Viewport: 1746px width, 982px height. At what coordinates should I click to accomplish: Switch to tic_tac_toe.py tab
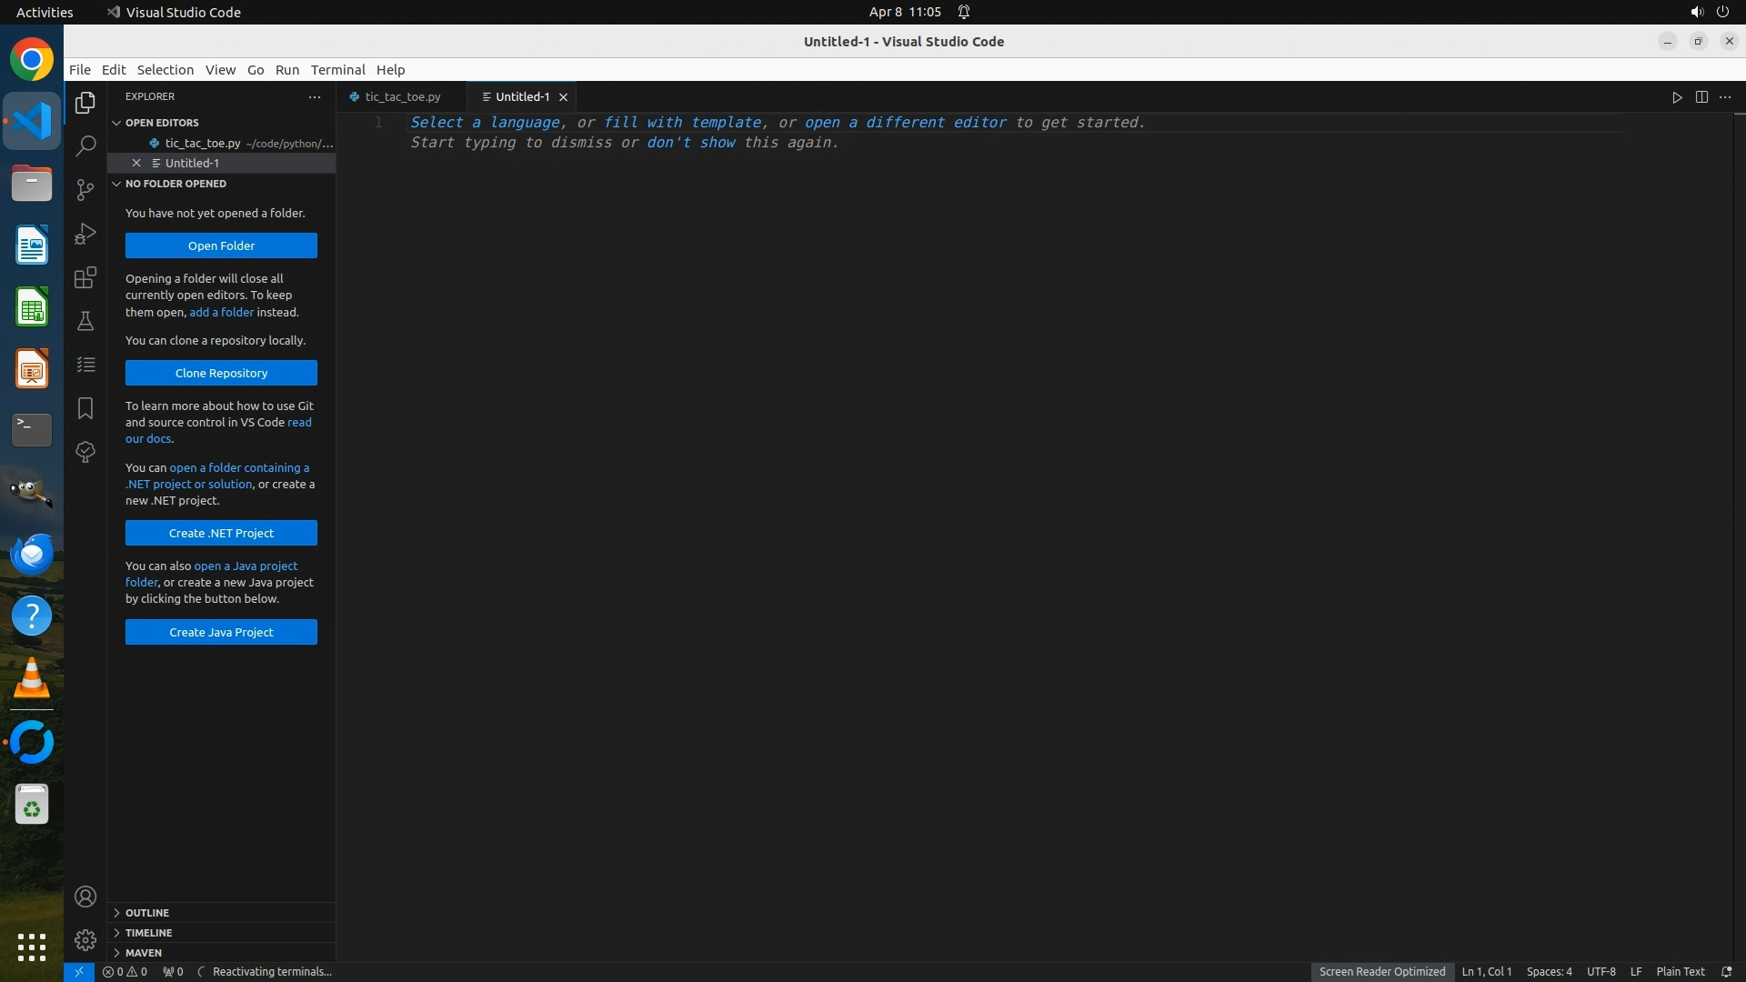[402, 97]
